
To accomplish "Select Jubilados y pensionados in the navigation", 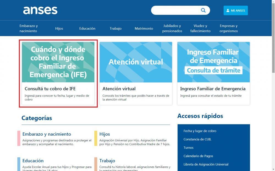I will (172, 28).
